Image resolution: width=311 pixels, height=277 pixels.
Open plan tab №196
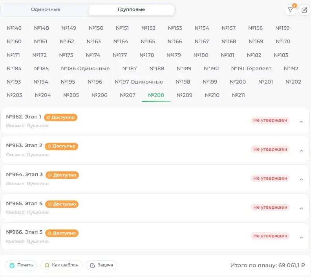(x=95, y=82)
